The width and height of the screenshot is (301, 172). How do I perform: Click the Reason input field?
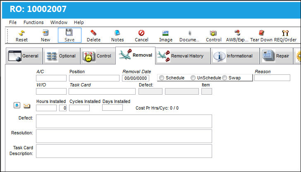point(272,78)
